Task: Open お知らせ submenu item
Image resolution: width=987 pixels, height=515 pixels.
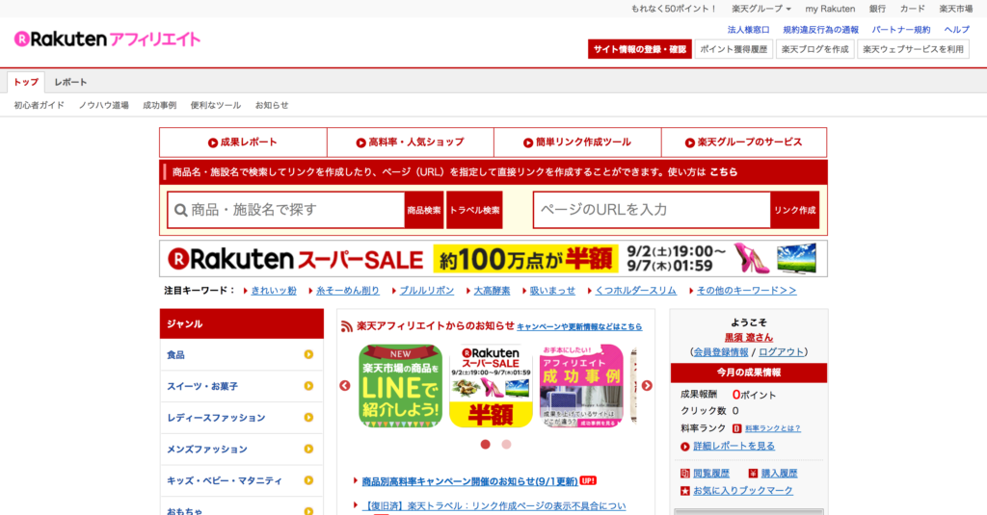Action: (x=272, y=105)
